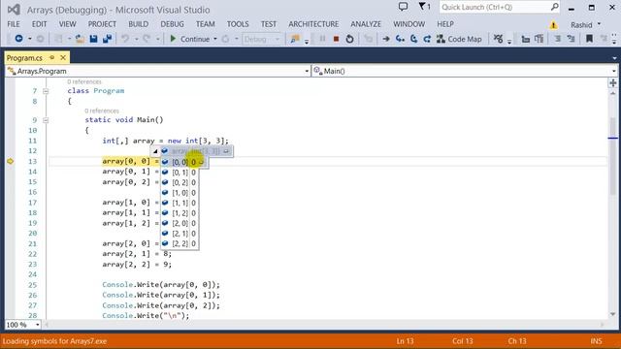Collapse the class Program outline region
621x349 pixels.
[x=46, y=91]
